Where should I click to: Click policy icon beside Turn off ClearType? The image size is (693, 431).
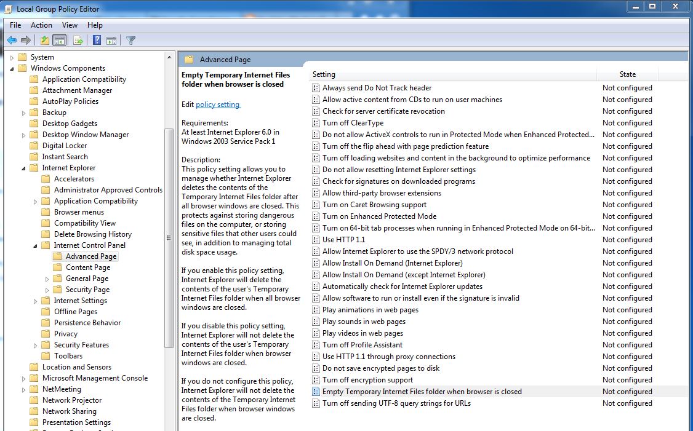tap(316, 123)
